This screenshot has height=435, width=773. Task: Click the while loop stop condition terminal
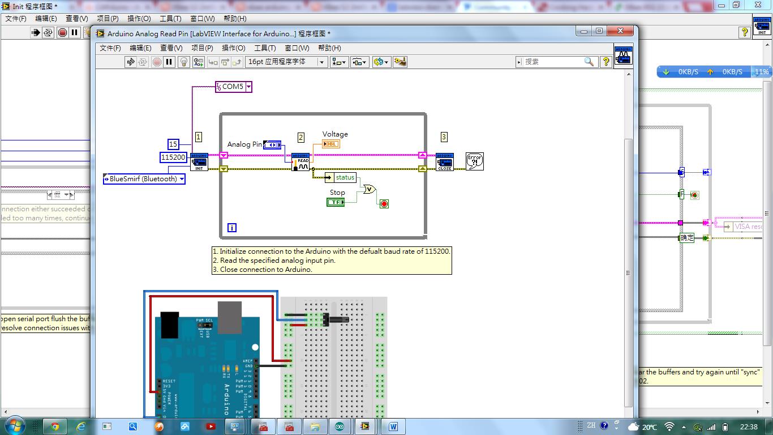pos(384,204)
